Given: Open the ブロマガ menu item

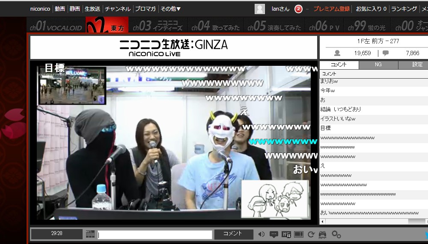Looking at the screenshot, I should coord(146,9).
